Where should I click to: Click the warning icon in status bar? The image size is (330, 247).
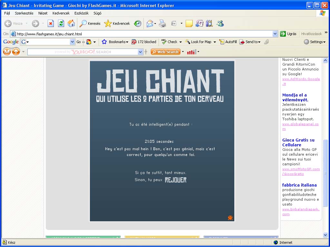5,242
